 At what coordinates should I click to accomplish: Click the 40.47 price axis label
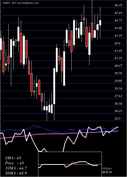118,66
